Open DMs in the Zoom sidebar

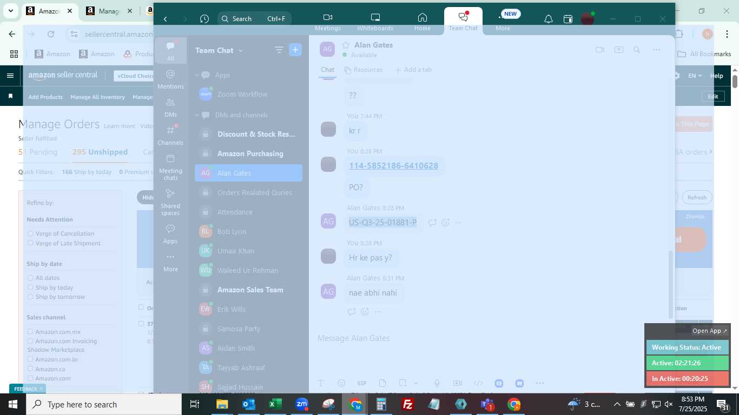click(170, 107)
